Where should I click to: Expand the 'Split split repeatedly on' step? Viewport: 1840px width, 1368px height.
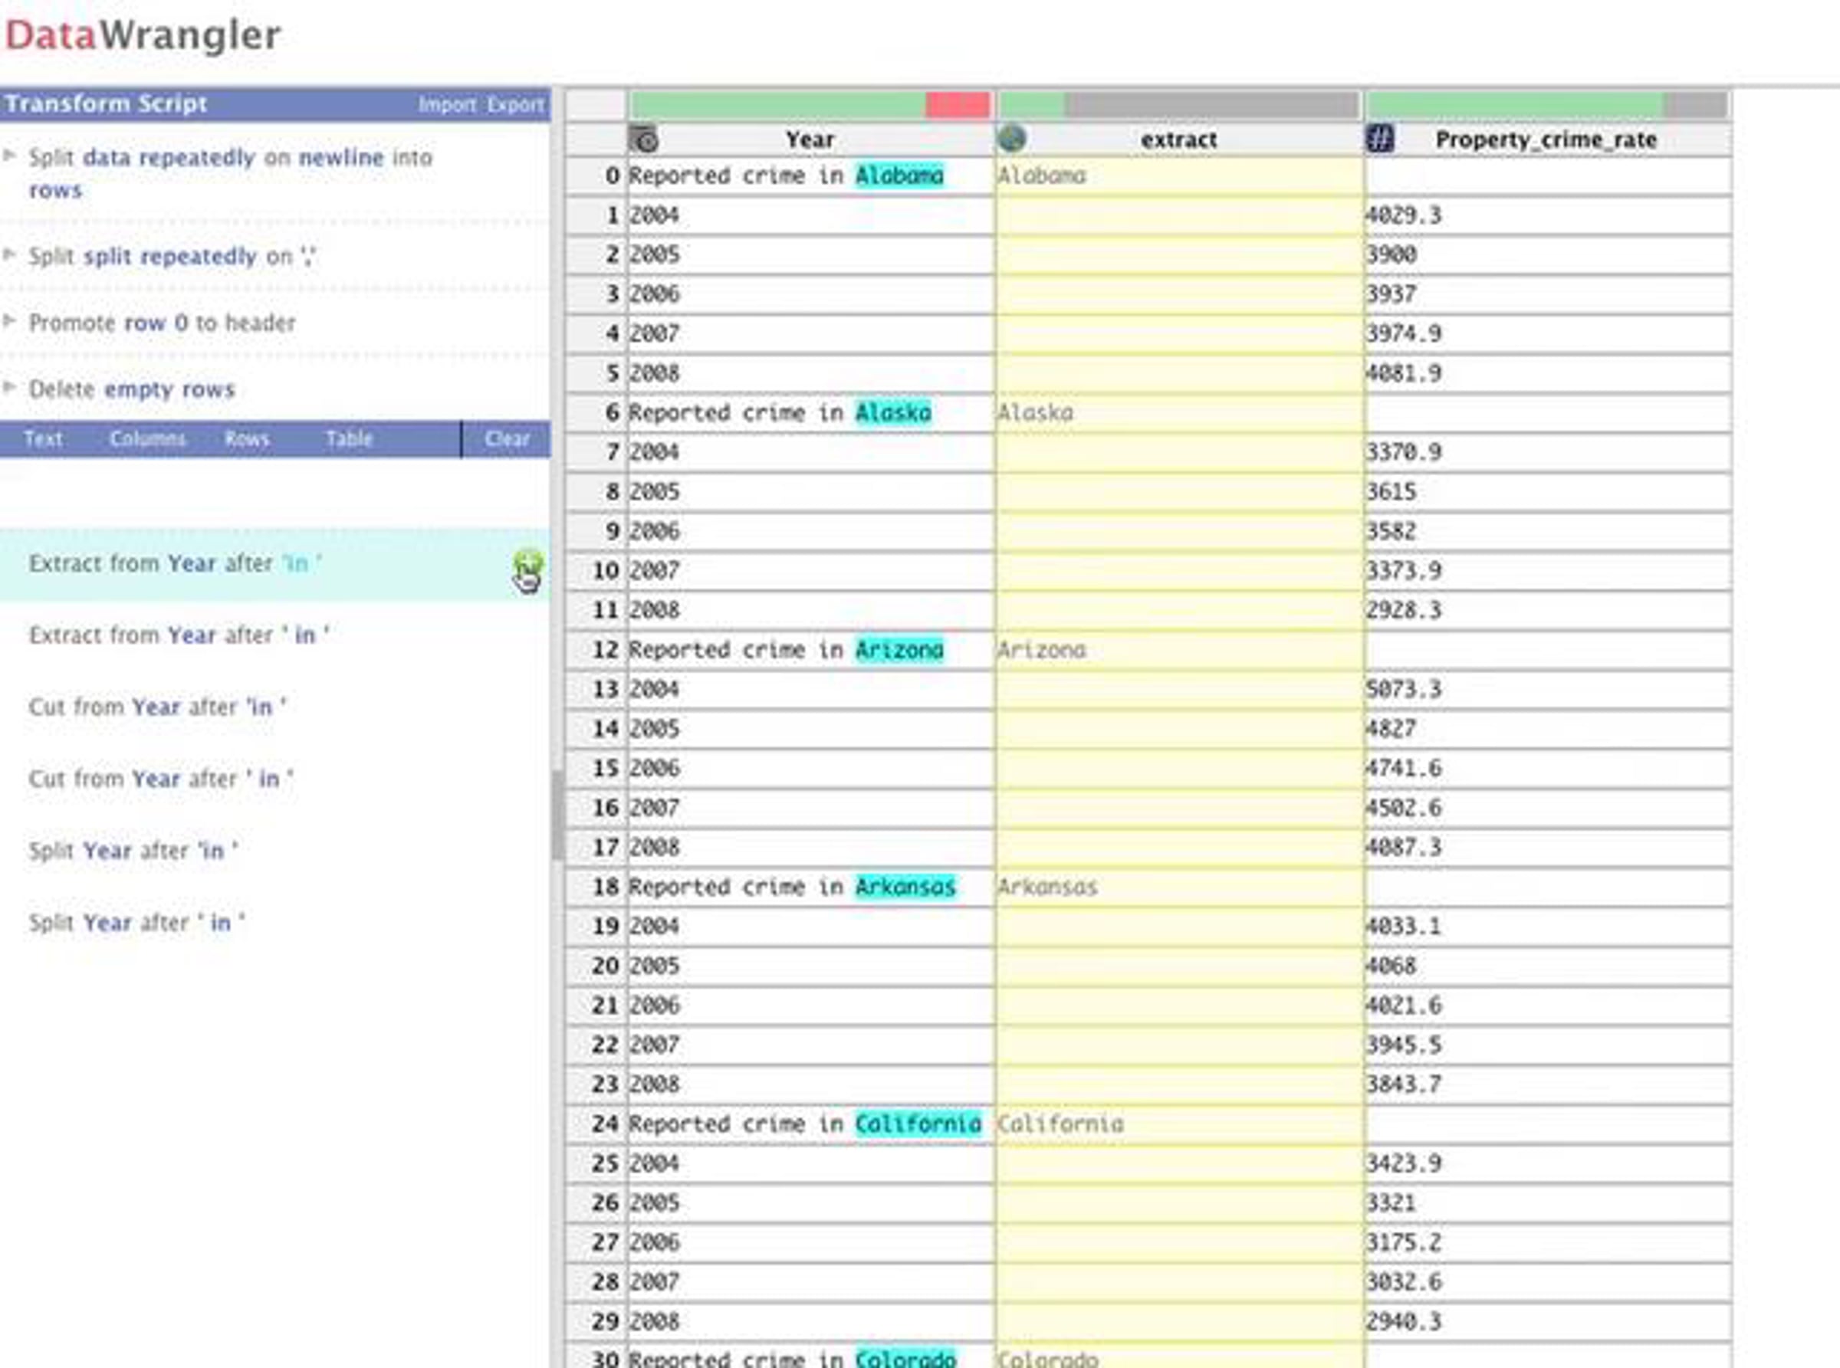10,254
